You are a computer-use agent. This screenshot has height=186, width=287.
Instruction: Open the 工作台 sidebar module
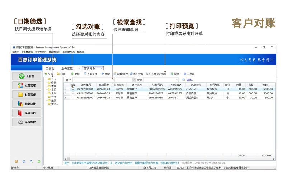[27, 76]
